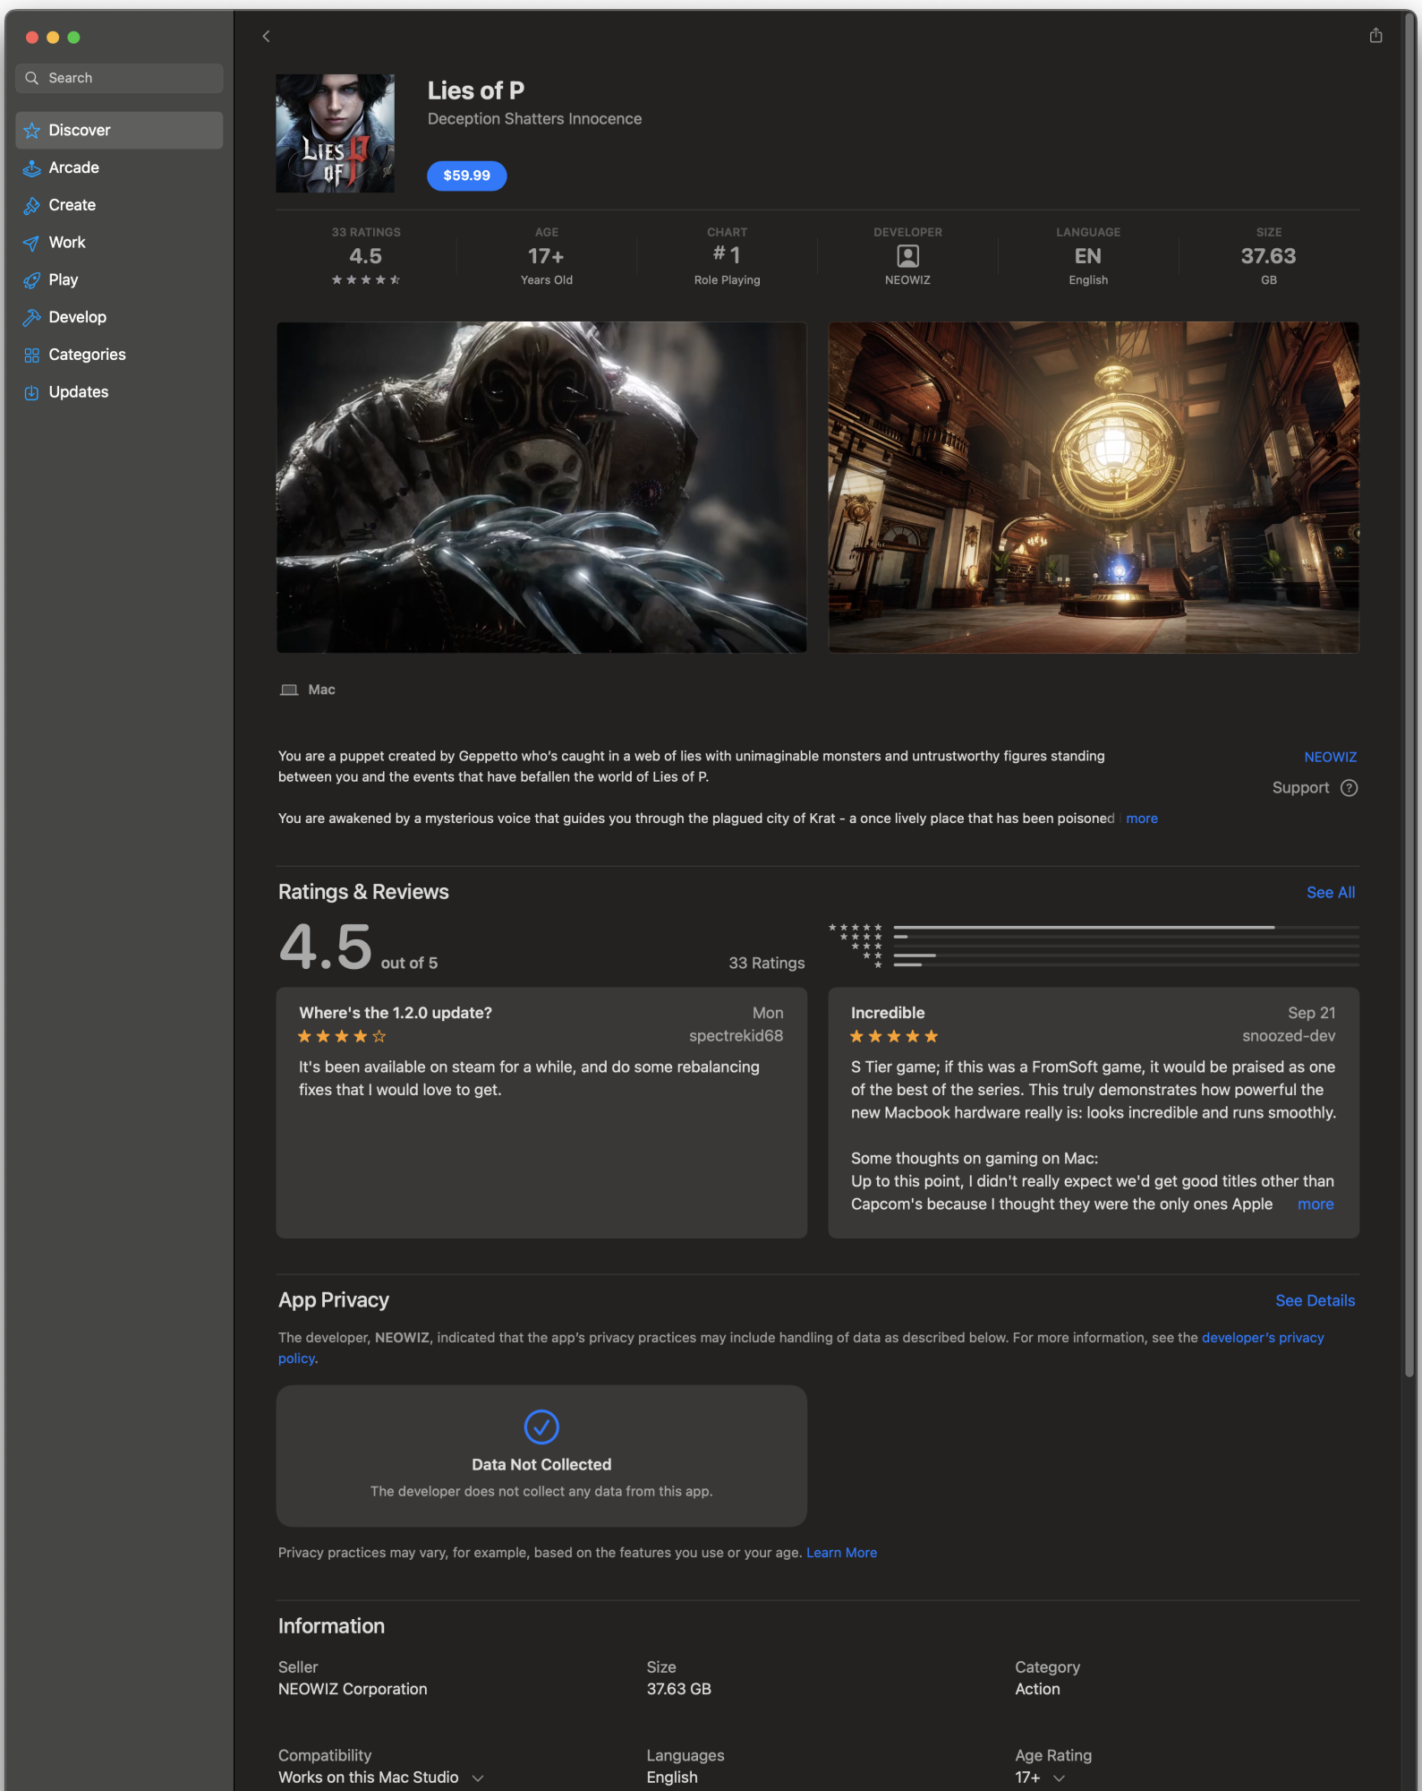Open the hooded monster screenshot
Screen dimensions: 1422x1791
pos(541,487)
